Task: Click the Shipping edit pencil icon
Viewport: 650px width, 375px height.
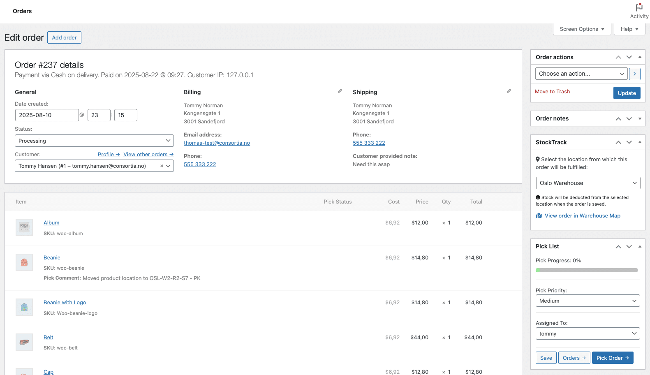Action: tap(509, 91)
